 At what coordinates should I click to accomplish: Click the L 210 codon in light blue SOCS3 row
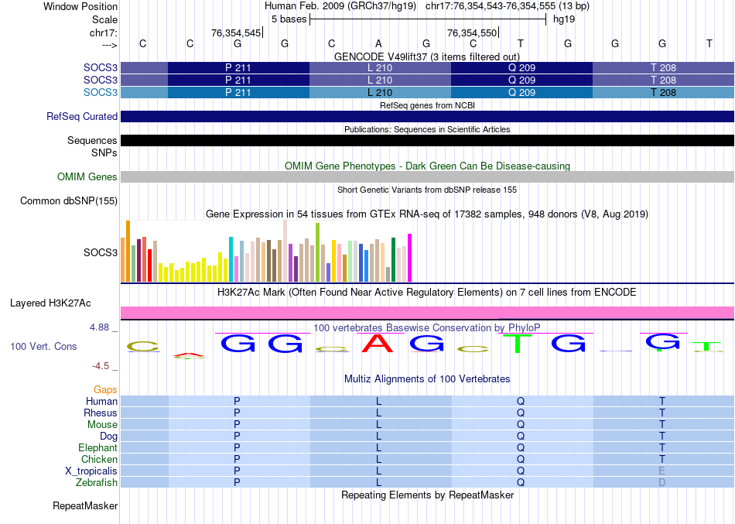tap(380, 92)
